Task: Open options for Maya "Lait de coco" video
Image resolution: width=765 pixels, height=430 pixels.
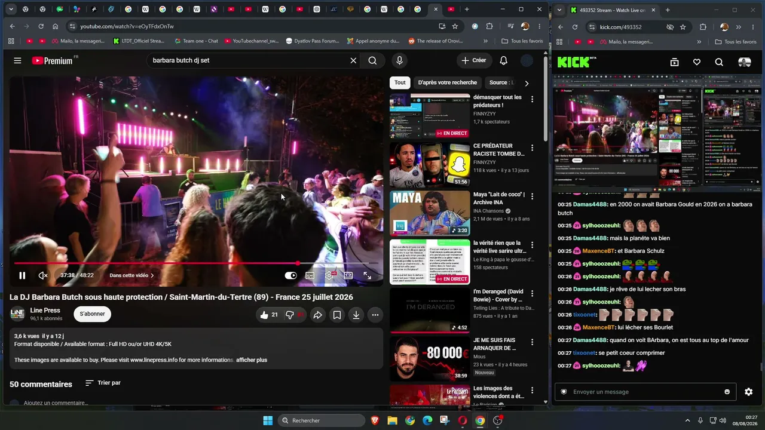Action: pyautogui.click(x=532, y=196)
